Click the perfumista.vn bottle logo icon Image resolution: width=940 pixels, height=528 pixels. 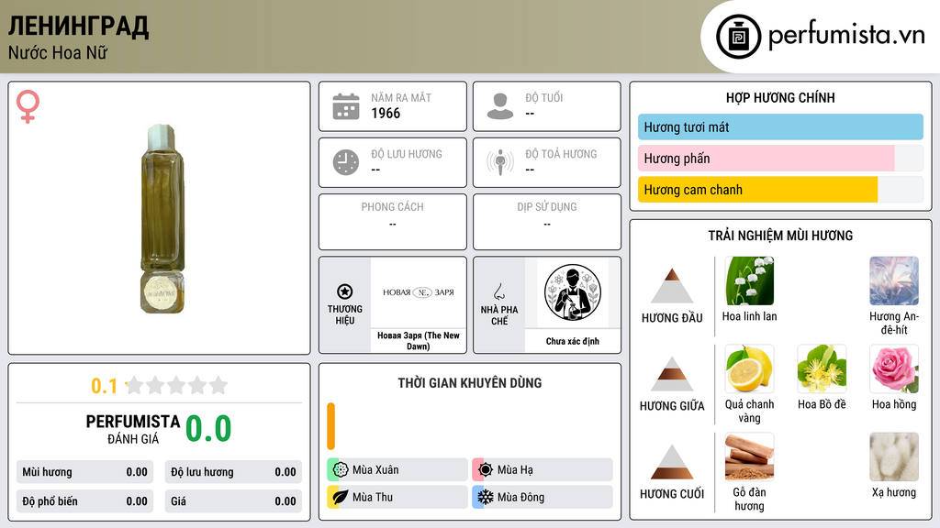point(738,37)
